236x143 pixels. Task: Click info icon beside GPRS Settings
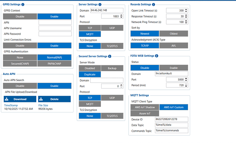[x=23, y=4]
